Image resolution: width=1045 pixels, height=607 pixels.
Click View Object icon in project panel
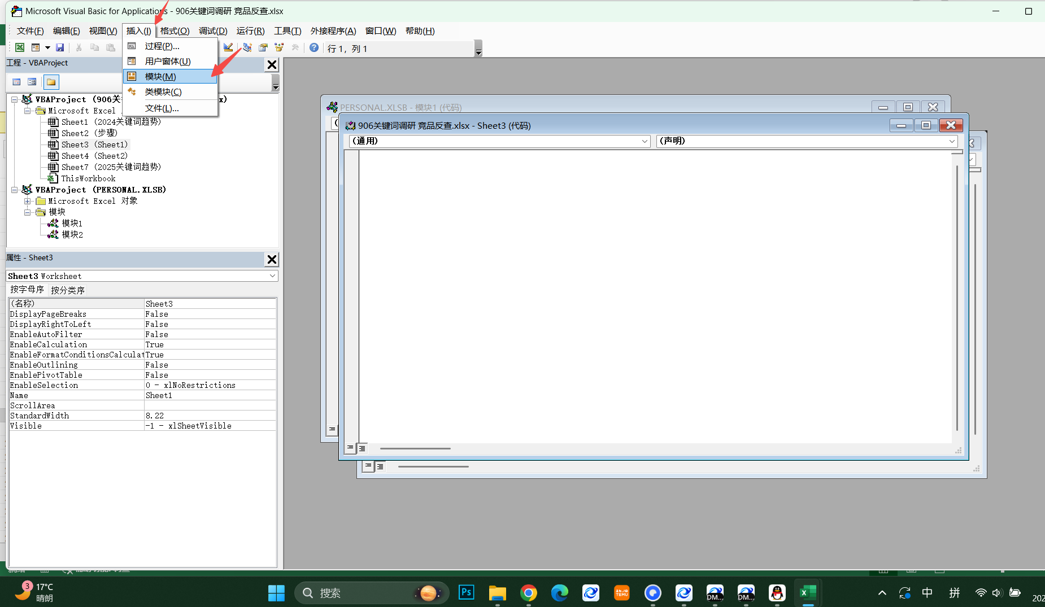pyautogui.click(x=32, y=82)
